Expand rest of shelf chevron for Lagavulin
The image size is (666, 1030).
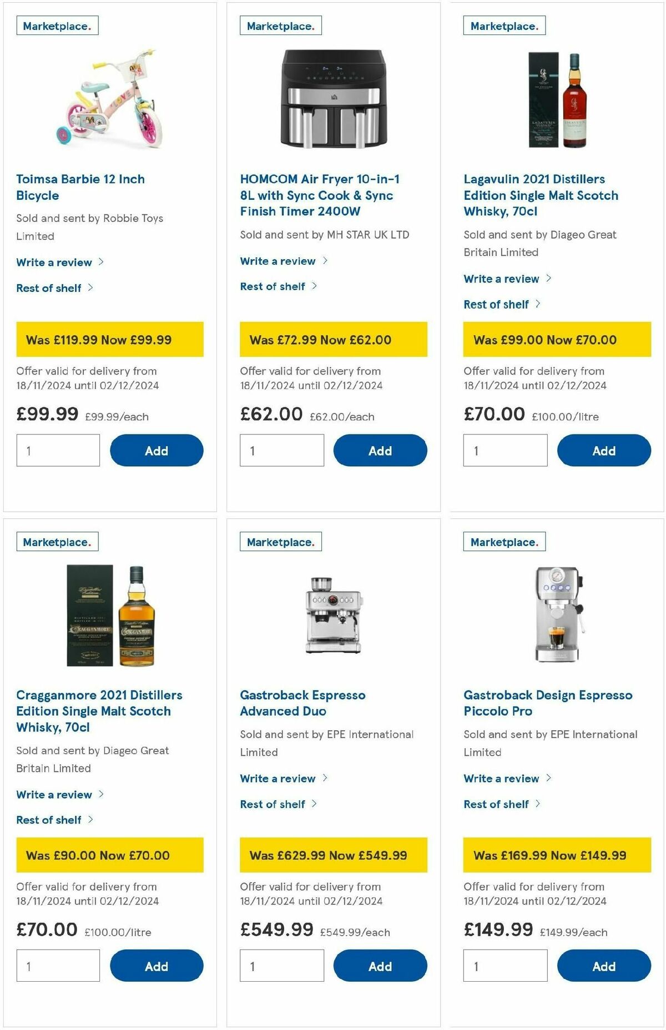(538, 304)
